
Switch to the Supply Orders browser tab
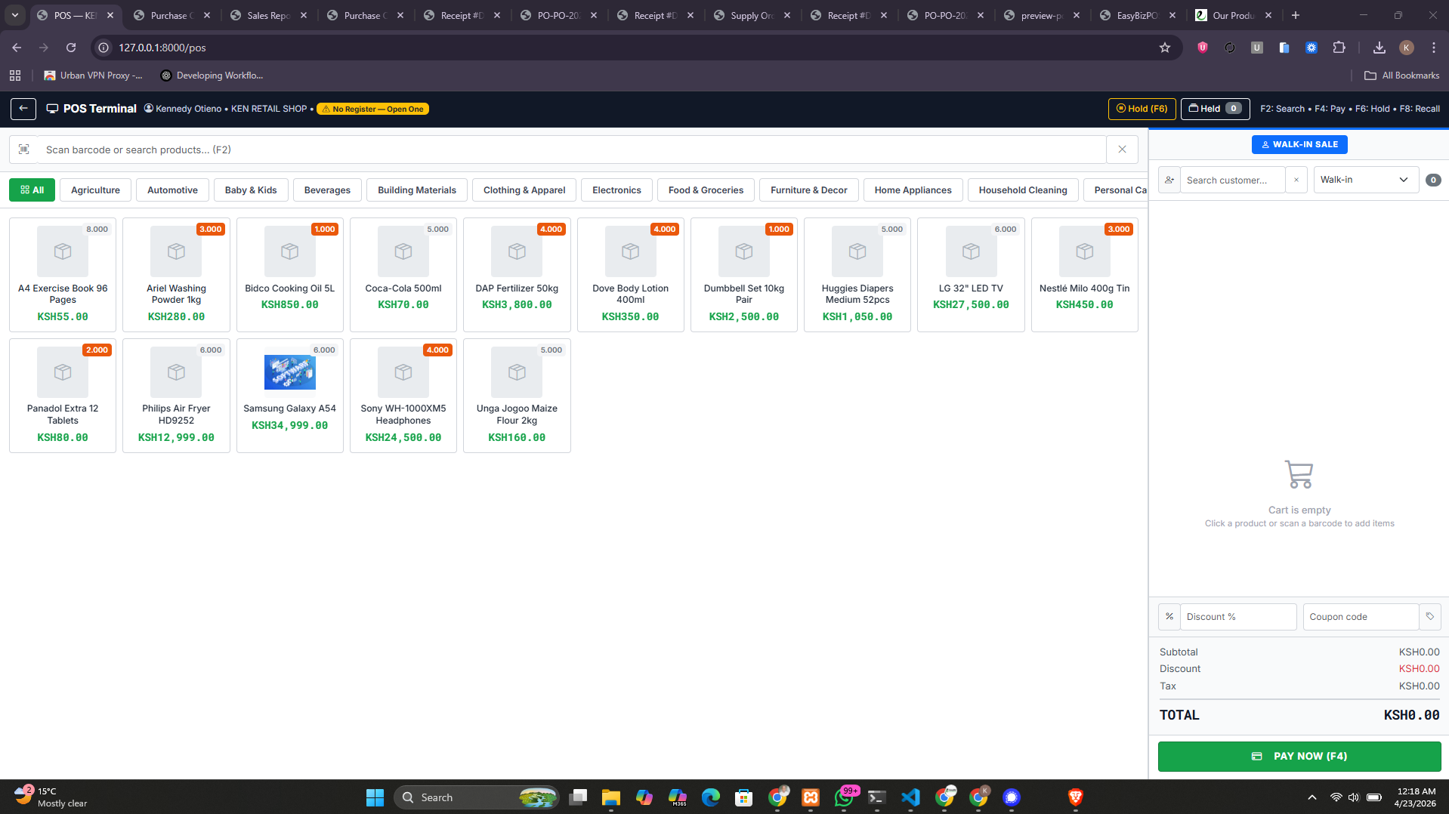pyautogui.click(x=752, y=15)
